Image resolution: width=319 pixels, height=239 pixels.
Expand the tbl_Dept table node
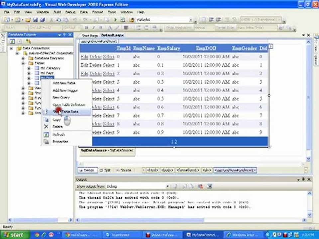tap(29, 73)
